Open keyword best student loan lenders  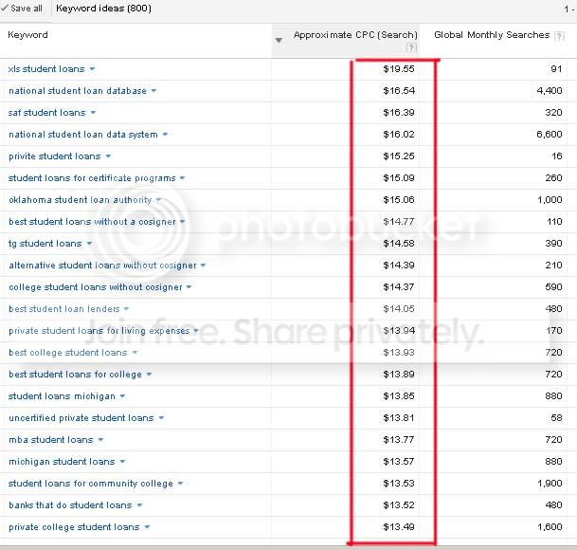tap(64, 309)
